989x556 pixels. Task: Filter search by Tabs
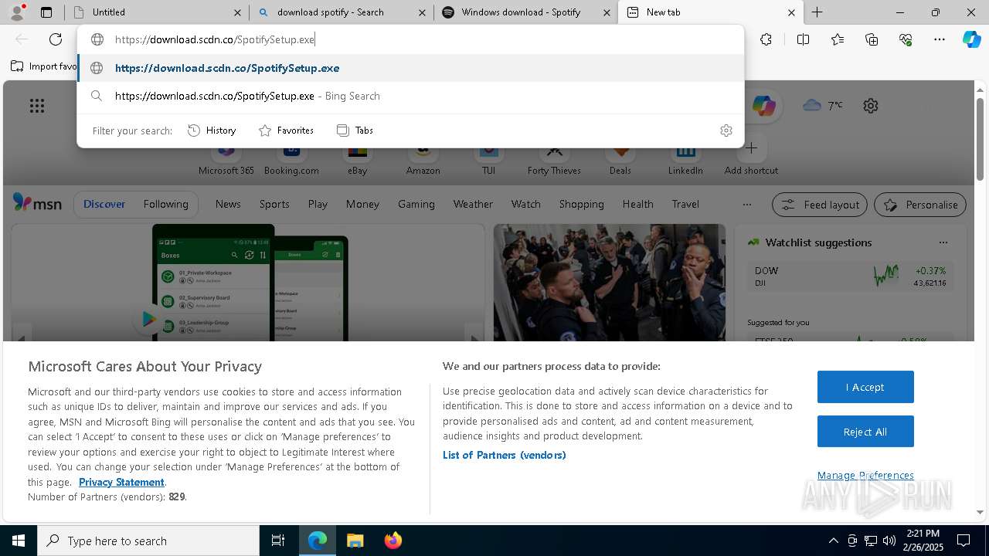coord(355,131)
